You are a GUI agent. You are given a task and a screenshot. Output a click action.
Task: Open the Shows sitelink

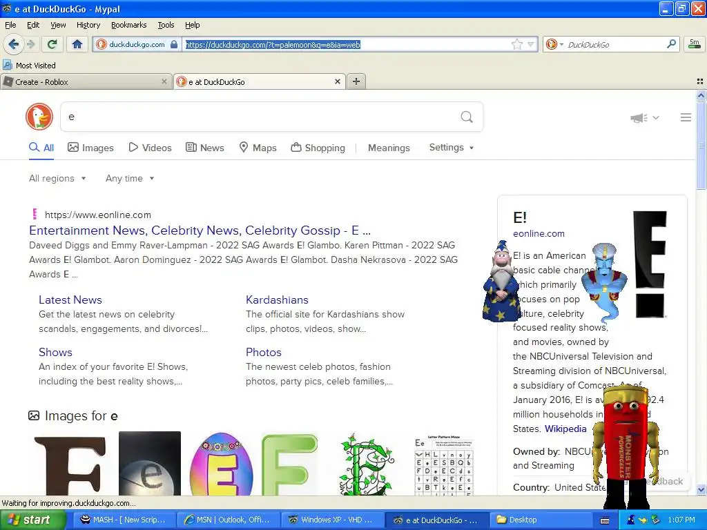click(x=55, y=352)
